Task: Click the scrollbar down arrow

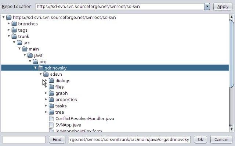Action: click(x=232, y=129)
